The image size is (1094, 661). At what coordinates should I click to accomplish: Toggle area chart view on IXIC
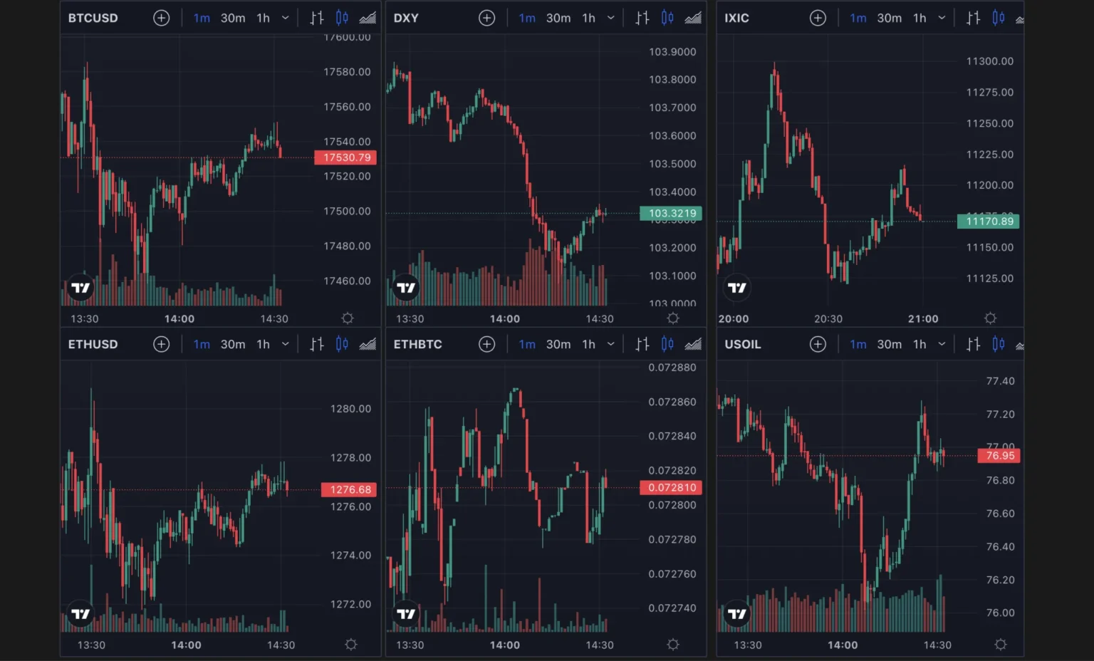1021,18
